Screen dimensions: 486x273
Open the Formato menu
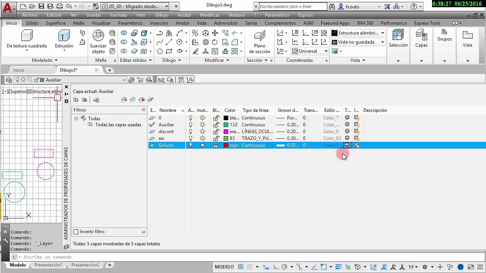point(118,15)
